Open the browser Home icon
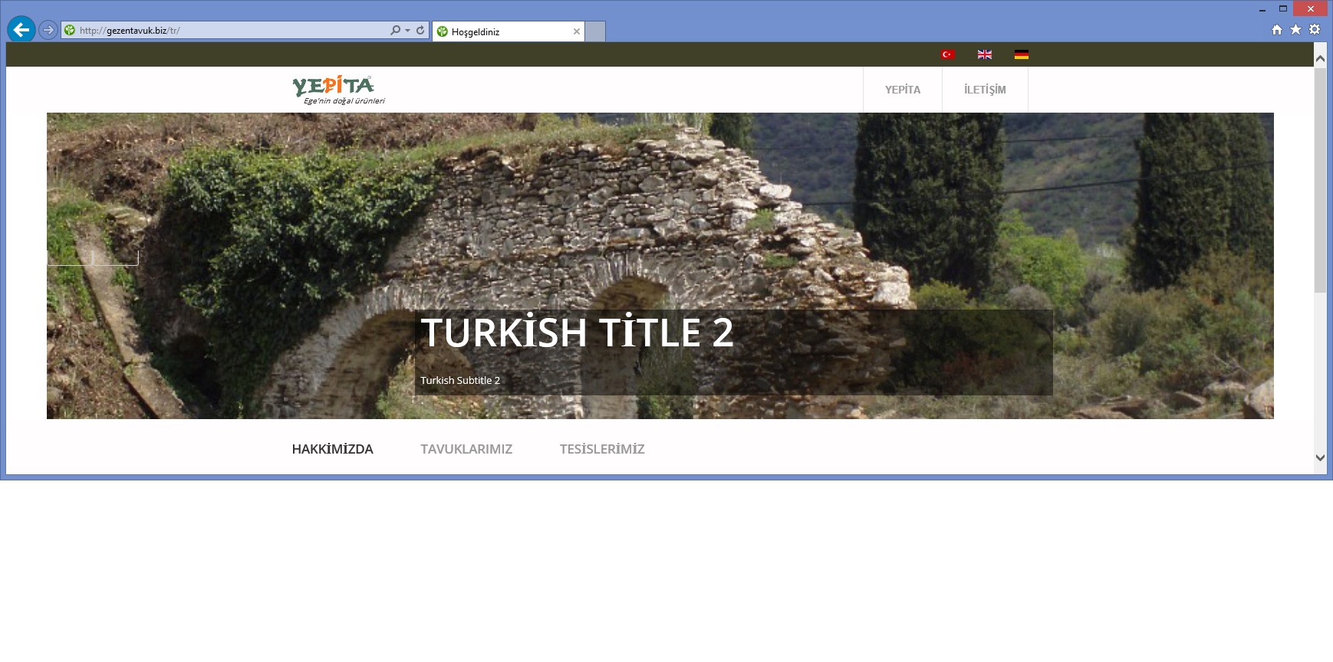Image resolution: width=1333 pixels, height=662 pixels. point(1277,30)
